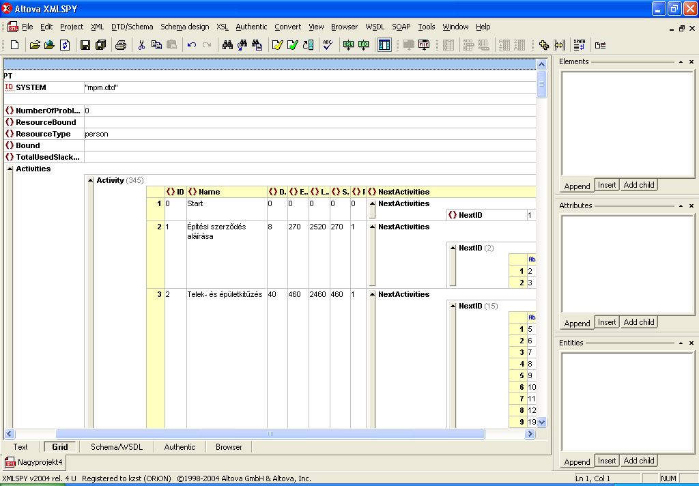Viewport: 699px width, 486px height.
Task: Print the document using printer icon
Action: 121,45
